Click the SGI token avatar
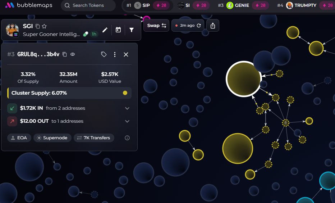 point(12,30)
